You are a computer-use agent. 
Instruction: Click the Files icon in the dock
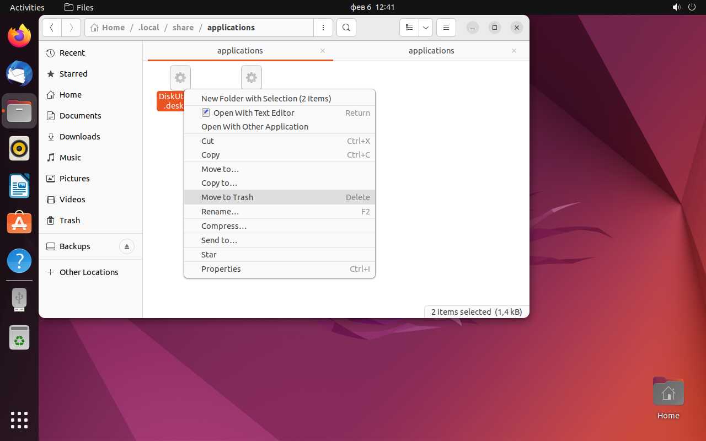(19, 111)
